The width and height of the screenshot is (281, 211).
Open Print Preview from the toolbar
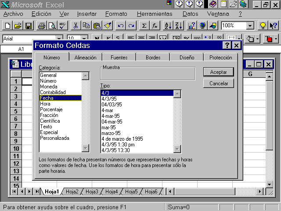(52, 25)
